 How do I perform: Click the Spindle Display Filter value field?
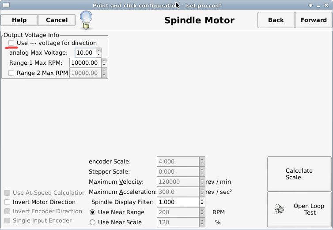178,202
